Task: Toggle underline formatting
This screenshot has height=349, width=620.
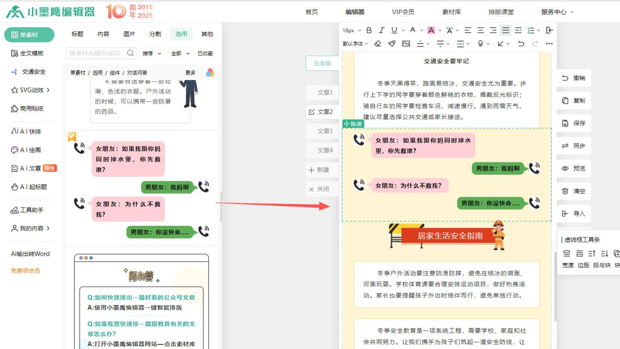Action: [x=393, y=30]
